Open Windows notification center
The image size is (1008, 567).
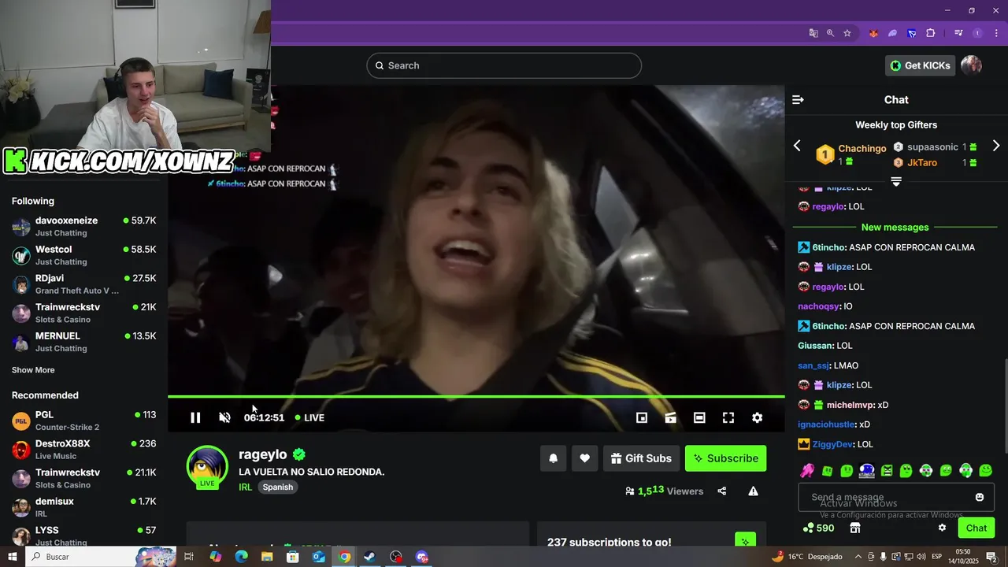992,557
